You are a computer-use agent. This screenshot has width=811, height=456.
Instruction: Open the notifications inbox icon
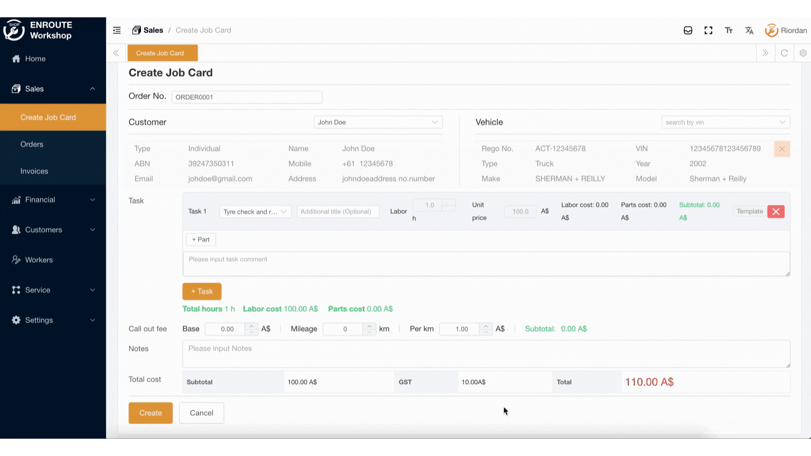[688, 30]
